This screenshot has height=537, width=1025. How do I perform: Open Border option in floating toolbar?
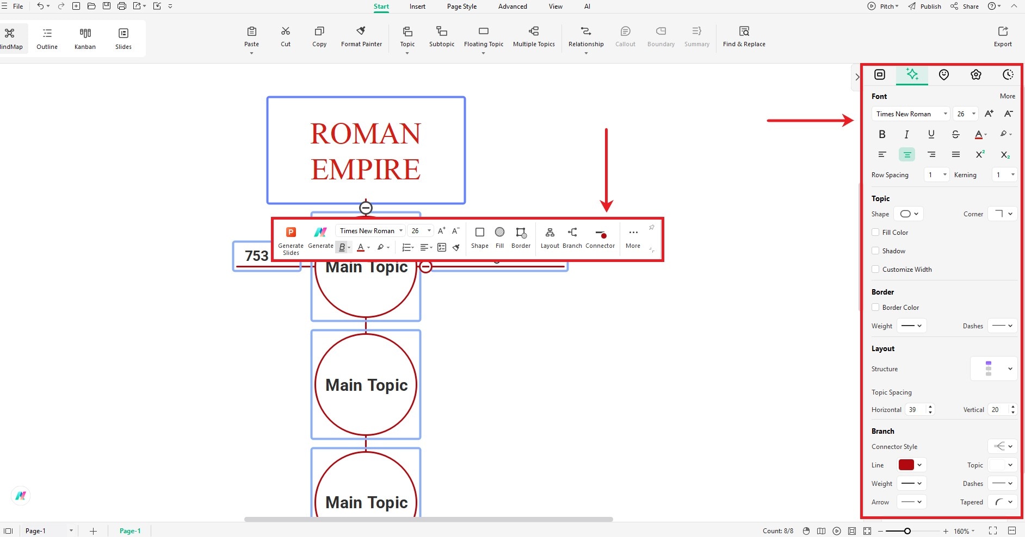tap(521, 238)
